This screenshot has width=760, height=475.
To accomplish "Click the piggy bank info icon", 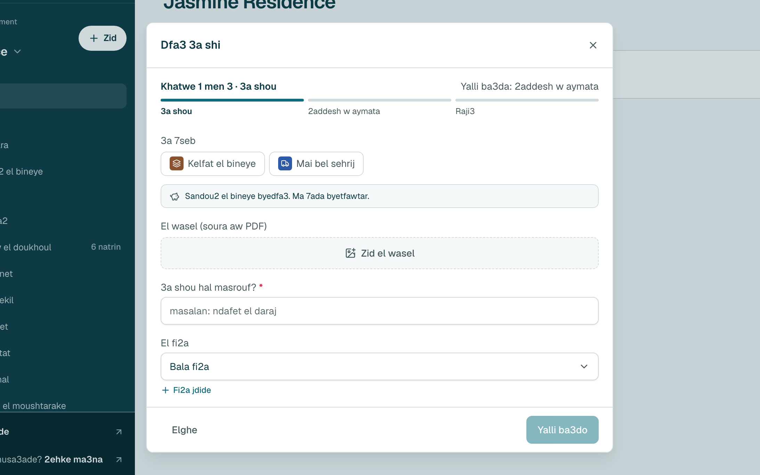I will click(175, 196).
